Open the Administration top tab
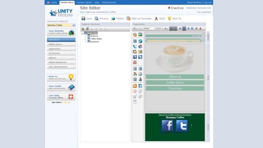Viewport: 263px width, 148px height. point(108,2)
